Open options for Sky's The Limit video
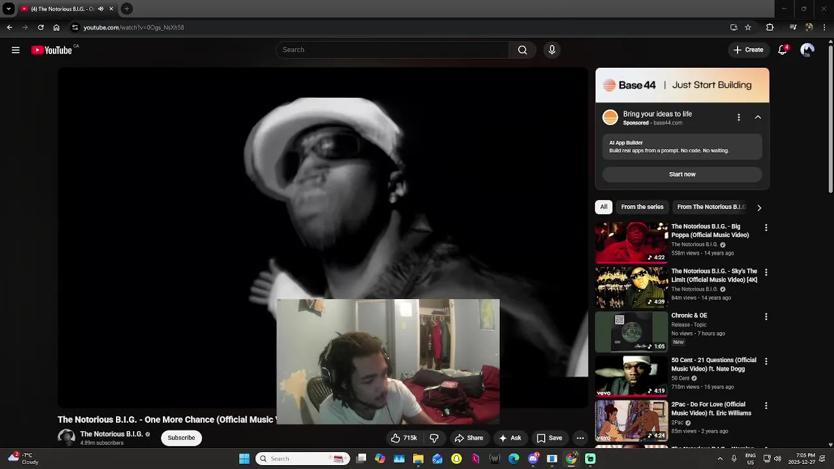The height and width of the screenshot is (469, 834). click(x=766, y=272)
